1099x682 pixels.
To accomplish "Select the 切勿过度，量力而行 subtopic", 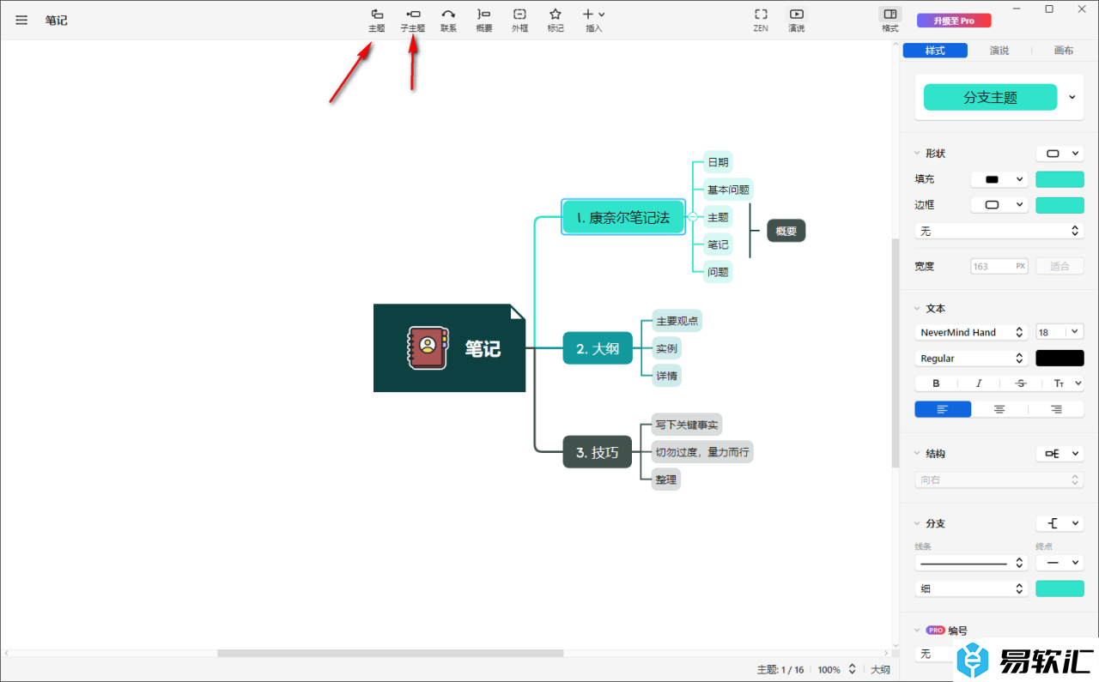I will [702, 452].
